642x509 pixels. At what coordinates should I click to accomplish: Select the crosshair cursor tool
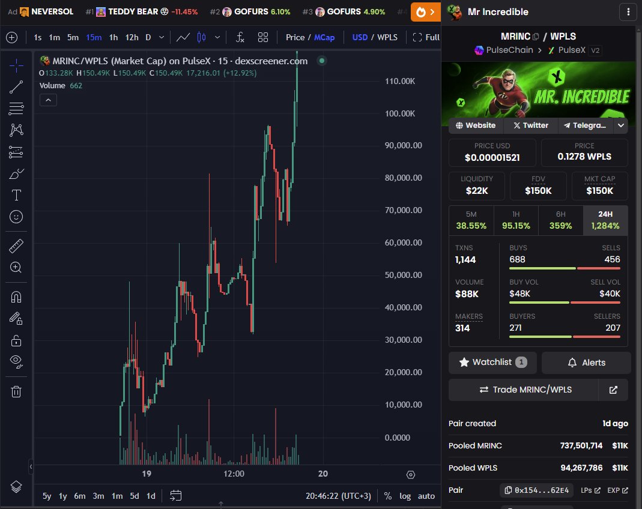coord(16,65)
